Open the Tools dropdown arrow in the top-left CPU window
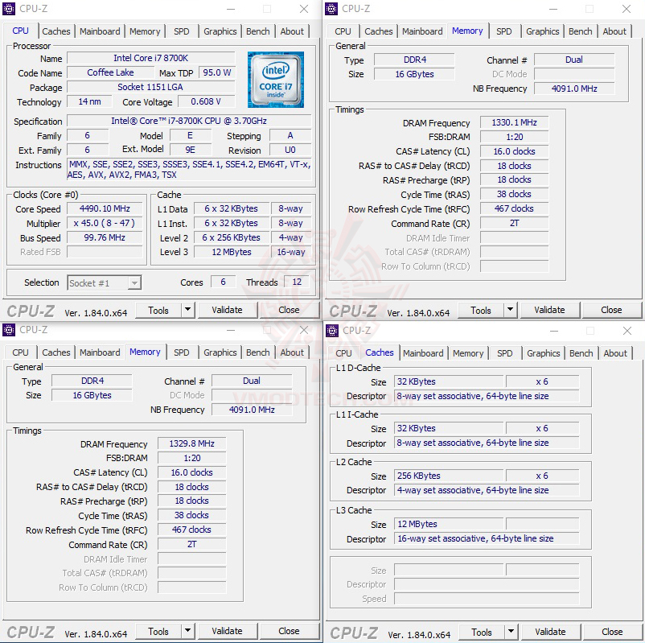 [187, 310]
